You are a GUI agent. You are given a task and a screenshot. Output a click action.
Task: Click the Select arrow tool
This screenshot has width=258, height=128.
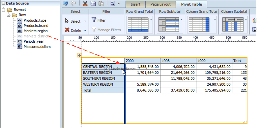coord(72,21)
